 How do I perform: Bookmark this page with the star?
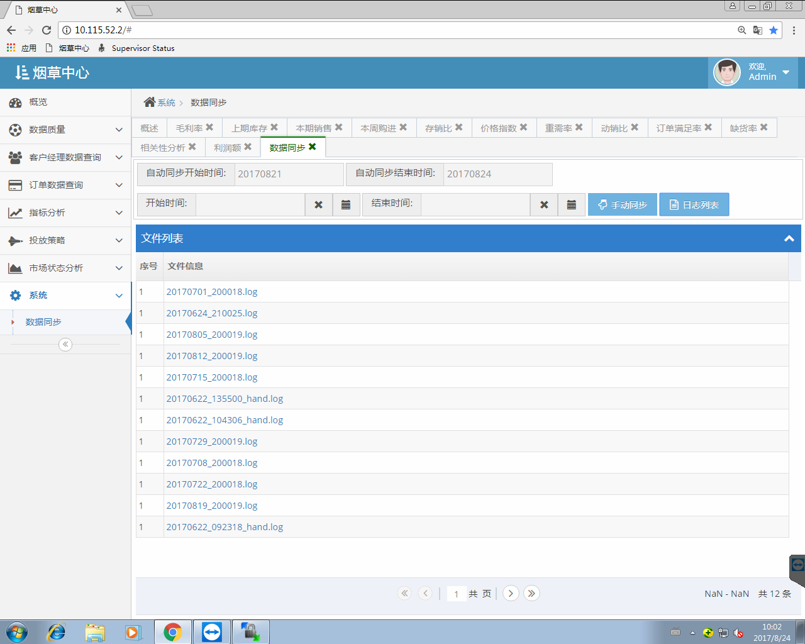coord(774,30)
